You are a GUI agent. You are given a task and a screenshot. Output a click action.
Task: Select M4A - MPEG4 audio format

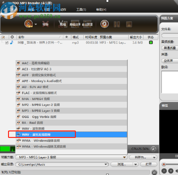coord(71,99)
